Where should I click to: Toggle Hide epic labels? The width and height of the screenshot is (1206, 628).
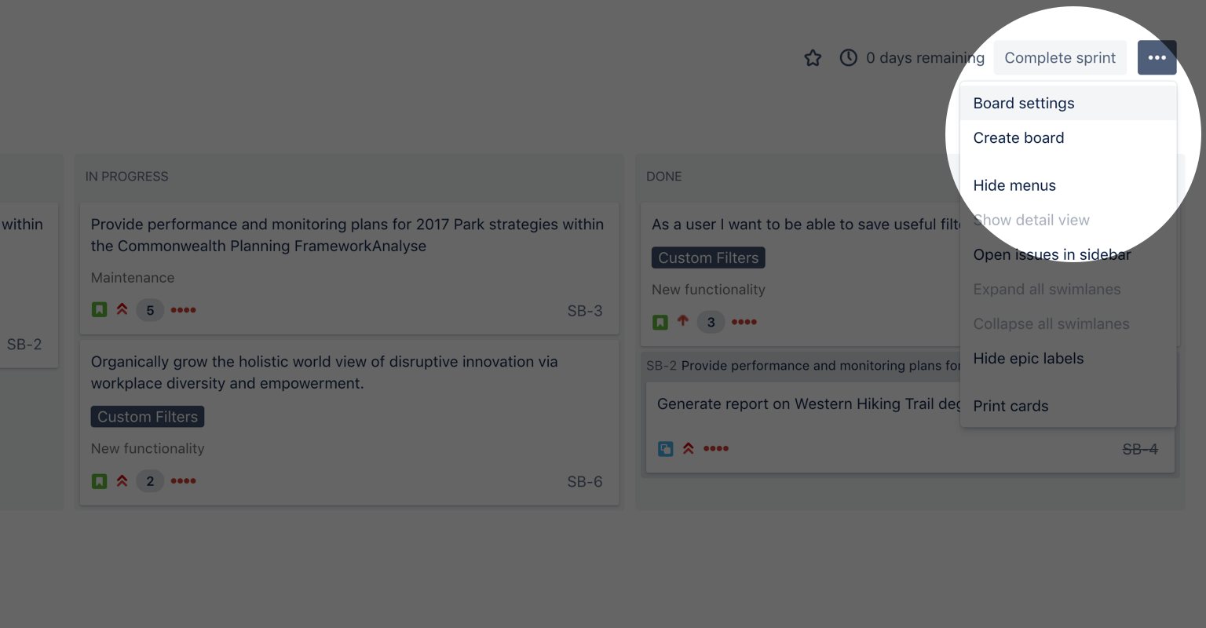click(1029, 358)
